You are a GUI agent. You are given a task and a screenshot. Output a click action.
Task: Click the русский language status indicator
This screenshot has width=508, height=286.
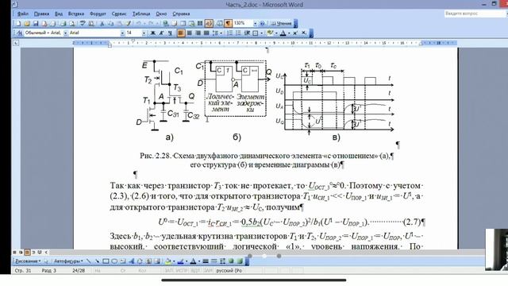(229, 270)
